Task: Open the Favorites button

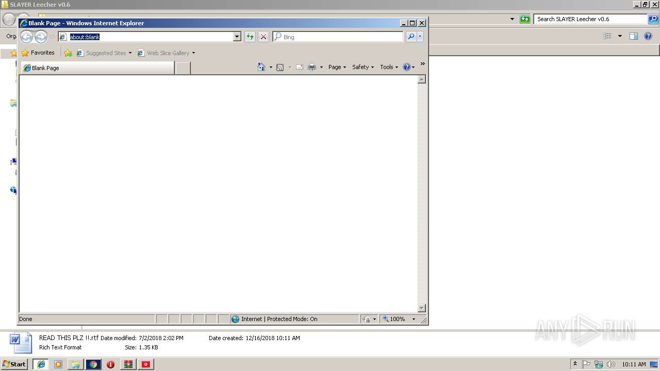Action: coord(38,53)
